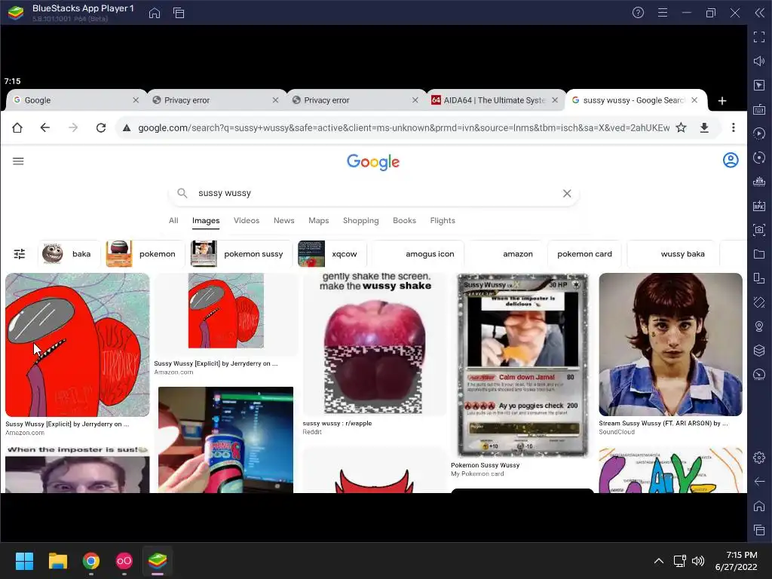Toggle fullscreen from BlueStacks sidebar
The image size is (772, 579).
759,36
